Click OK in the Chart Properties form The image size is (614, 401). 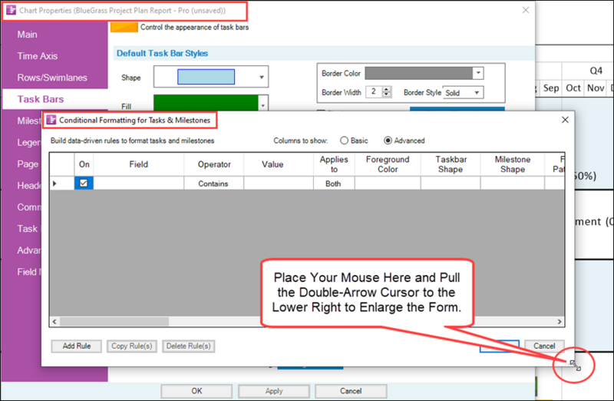[196, 391]
